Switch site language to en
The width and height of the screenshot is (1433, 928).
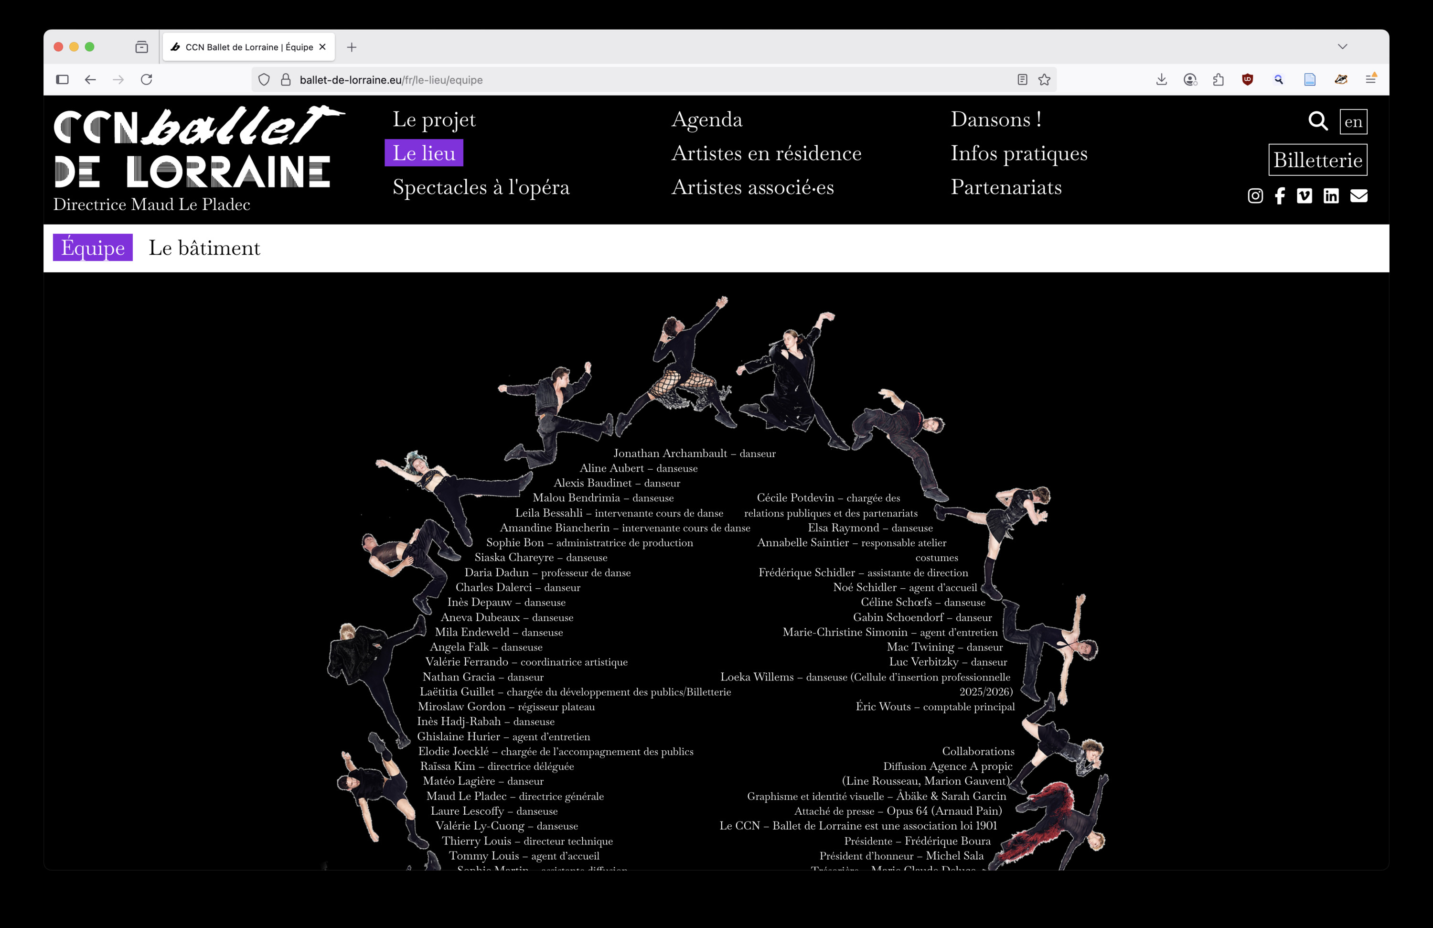click(1353, 122)
